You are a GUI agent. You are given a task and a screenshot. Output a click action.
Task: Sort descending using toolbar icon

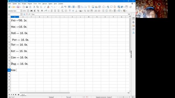(x=86, y=7)
